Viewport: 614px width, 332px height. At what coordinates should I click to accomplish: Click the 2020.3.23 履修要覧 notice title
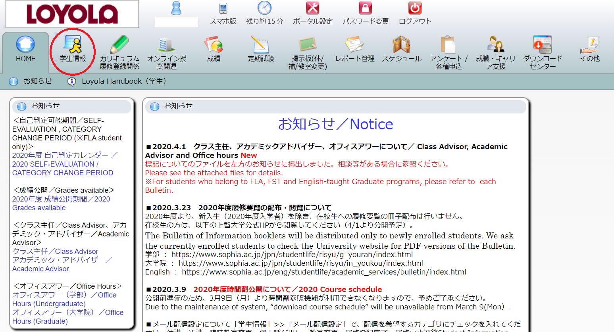click(239, 207)
